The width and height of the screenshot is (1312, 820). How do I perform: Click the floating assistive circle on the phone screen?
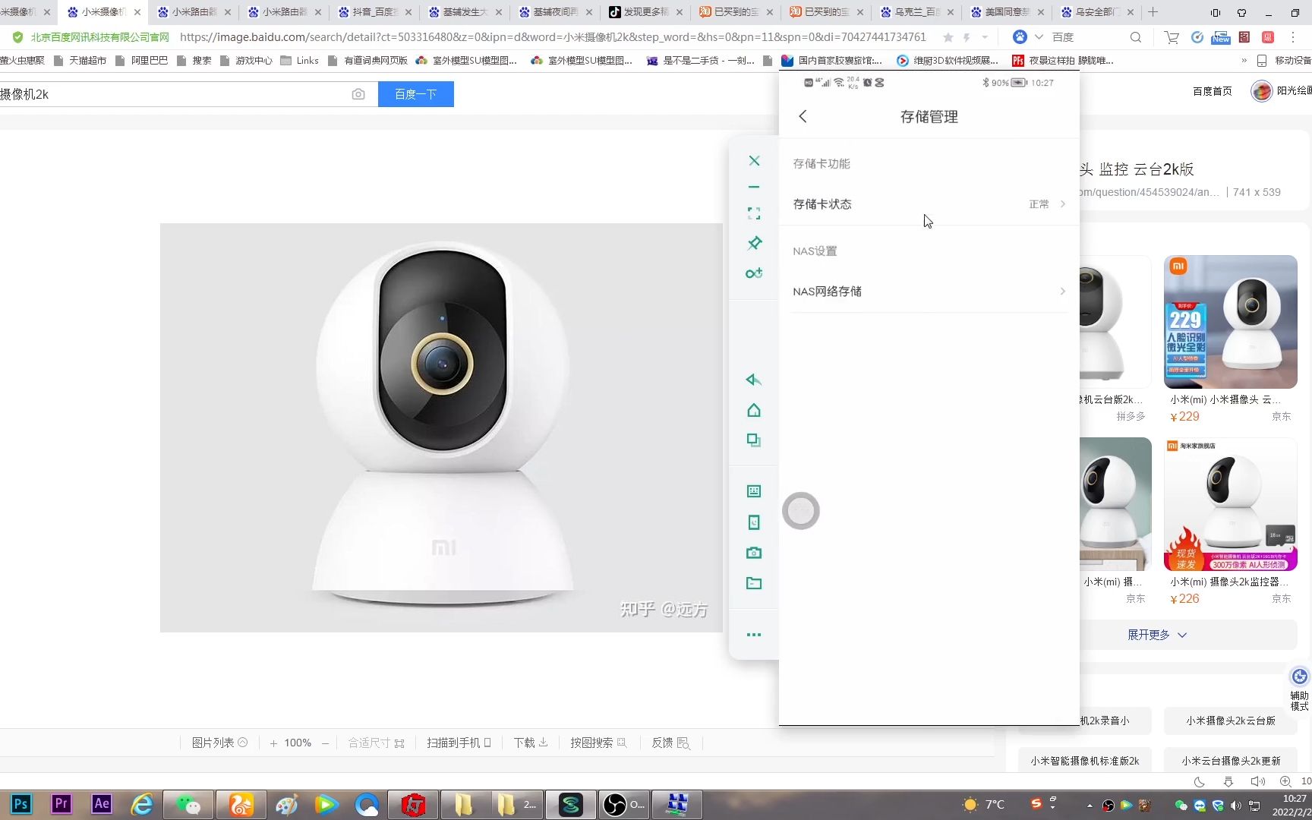coord(801,511)
